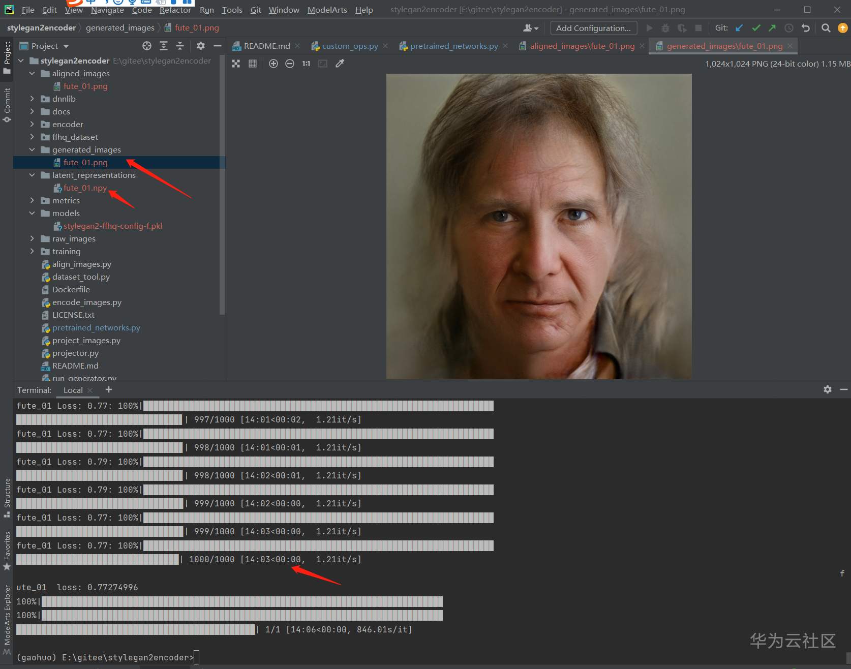Click the Git push arrow
This screenshot has height=669, width=851.
coord(772,28)
